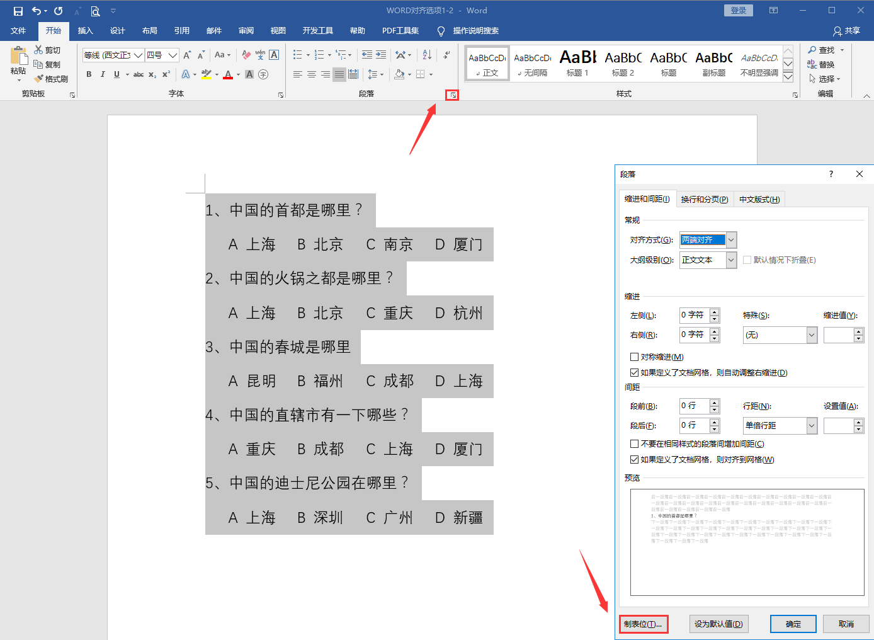Open the 对齐方式 alignment dropdown

tap(731, 240)
